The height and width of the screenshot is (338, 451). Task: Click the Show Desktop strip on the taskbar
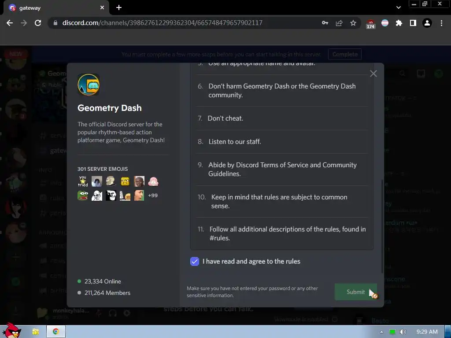(448, 332)
